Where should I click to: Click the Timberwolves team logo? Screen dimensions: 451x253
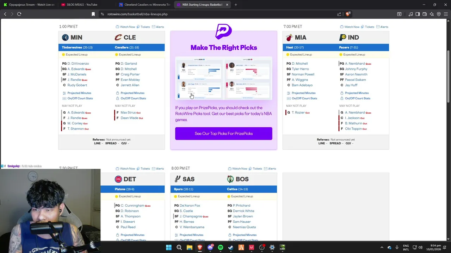click(x=65, y=37)
